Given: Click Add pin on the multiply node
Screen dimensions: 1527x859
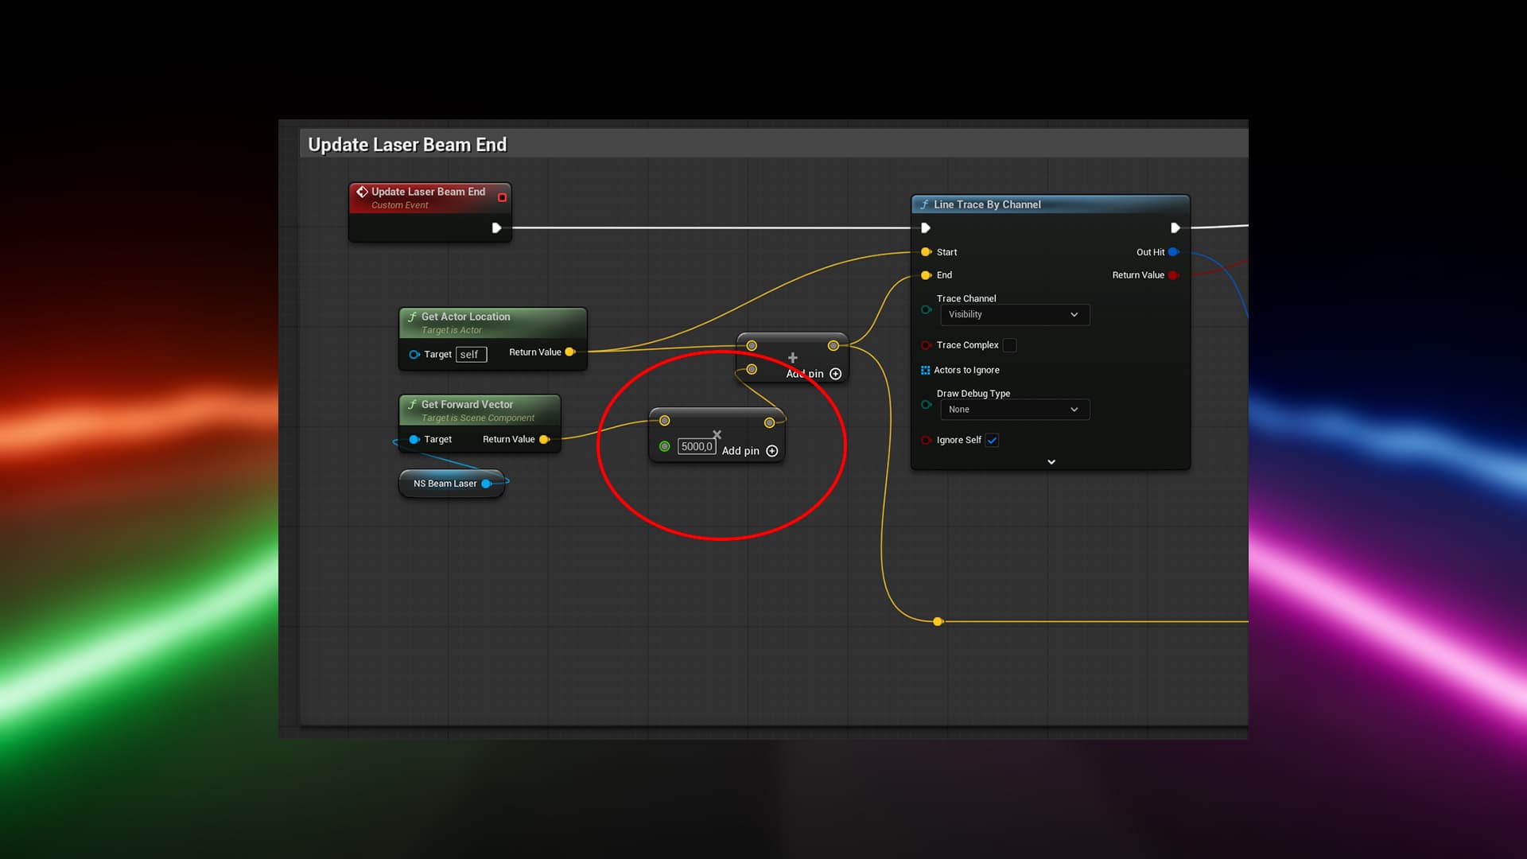Looking at the screenshot, I should pyautogui.click(x=750, y=451).
